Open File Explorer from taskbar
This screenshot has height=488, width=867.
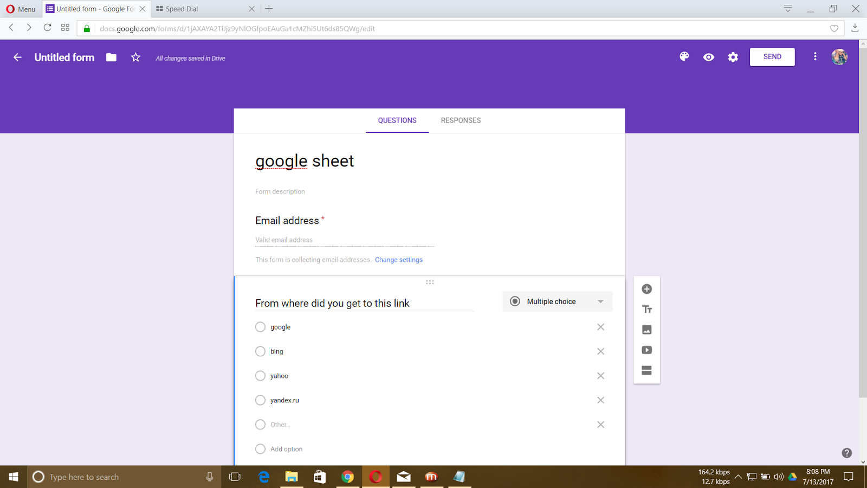[x=292, y=477]
